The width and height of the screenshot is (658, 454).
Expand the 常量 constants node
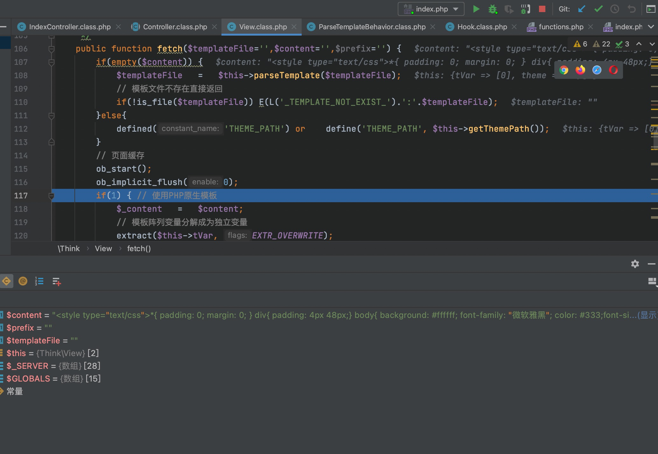tap(329, 391)
